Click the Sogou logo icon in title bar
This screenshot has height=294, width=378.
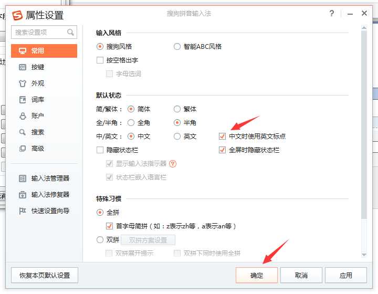(x=17, y=15)
